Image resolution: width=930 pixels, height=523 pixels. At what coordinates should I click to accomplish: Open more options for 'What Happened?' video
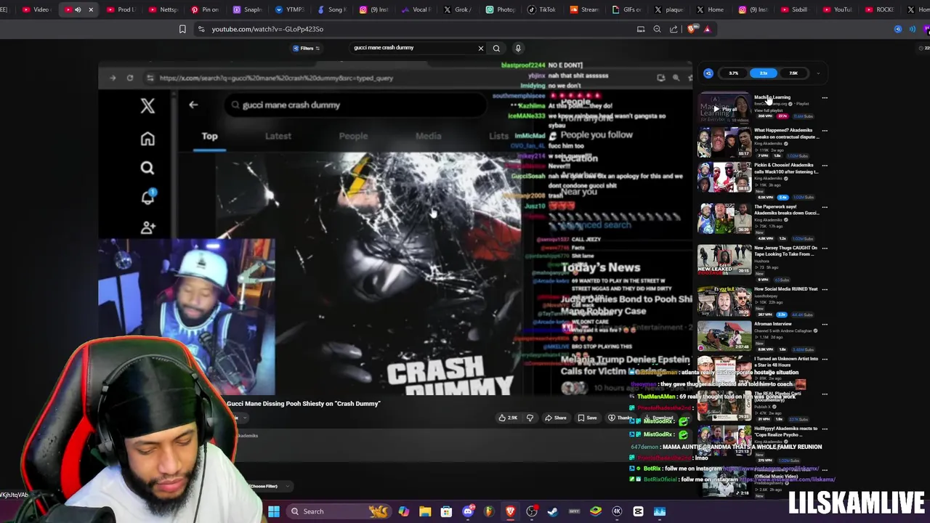825,131
